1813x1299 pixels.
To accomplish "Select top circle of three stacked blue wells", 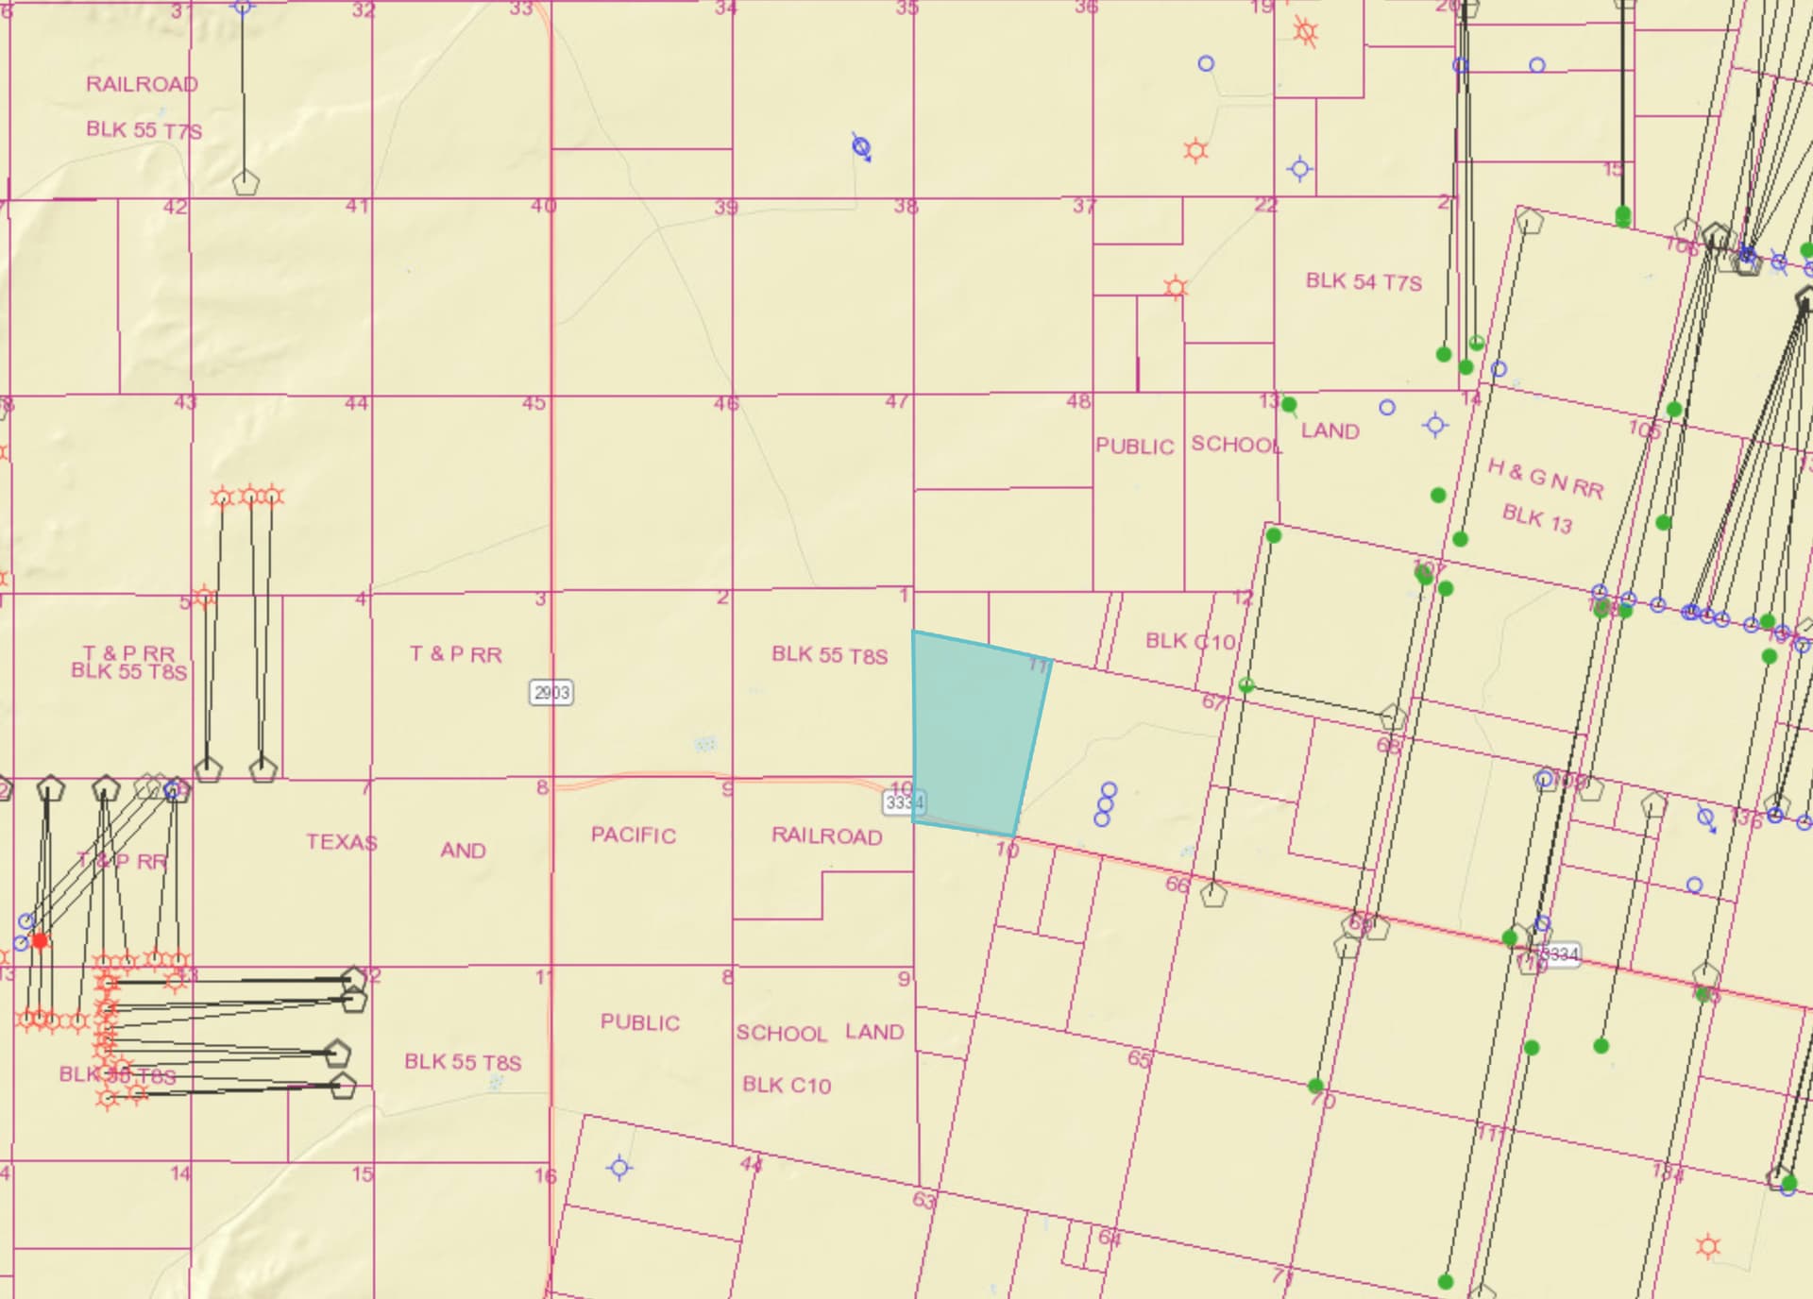I will [1110, 789].
